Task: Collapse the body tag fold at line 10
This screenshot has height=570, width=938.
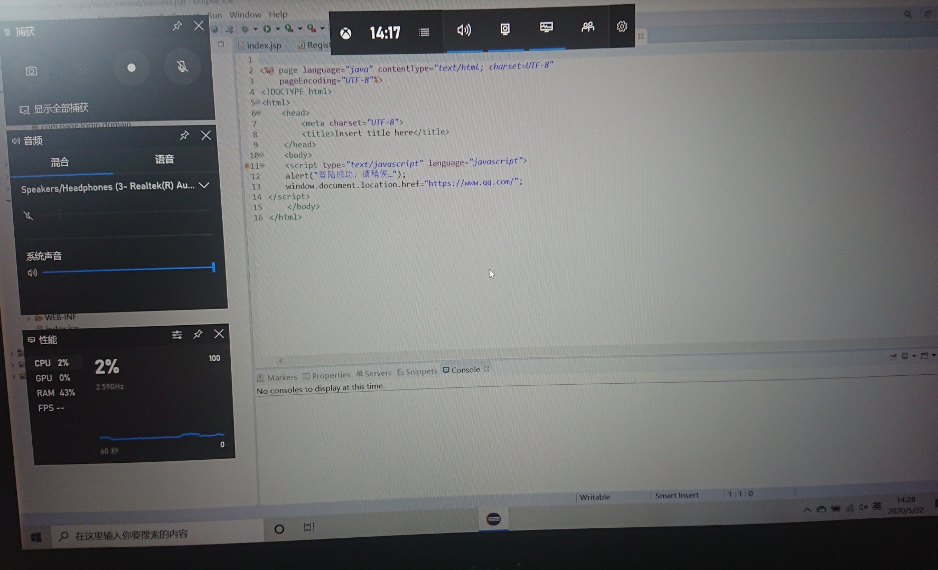Action: (x=261, y=155)
